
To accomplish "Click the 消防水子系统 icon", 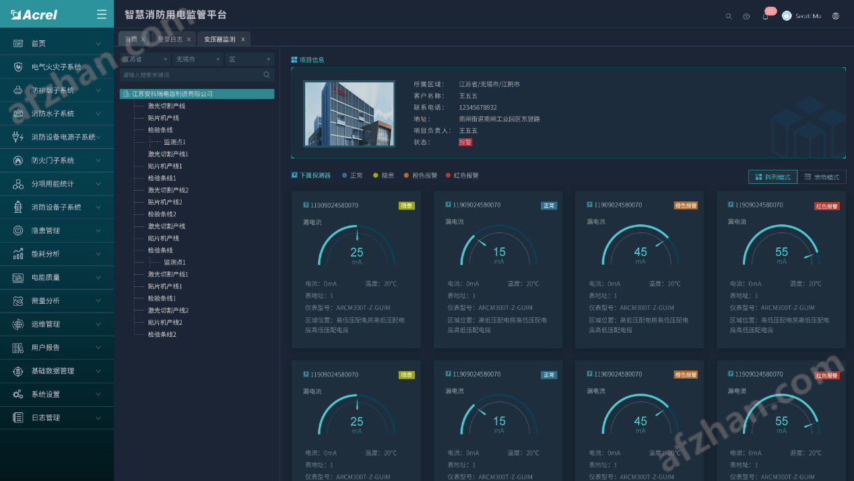I will point(18,114).
